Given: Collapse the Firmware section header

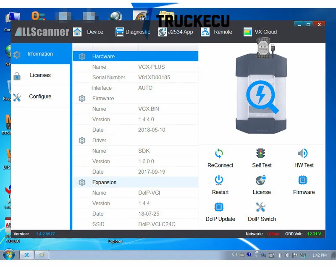Looking at the screenshot, I should pos(135,99).
